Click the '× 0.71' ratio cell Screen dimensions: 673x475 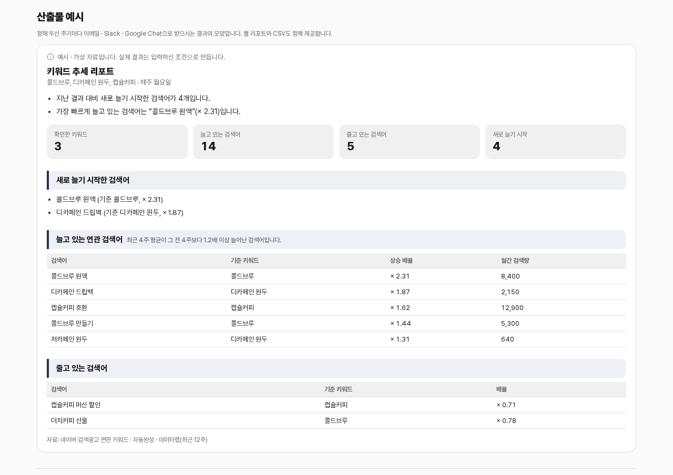pyautogui.click(x=506, y=405)
